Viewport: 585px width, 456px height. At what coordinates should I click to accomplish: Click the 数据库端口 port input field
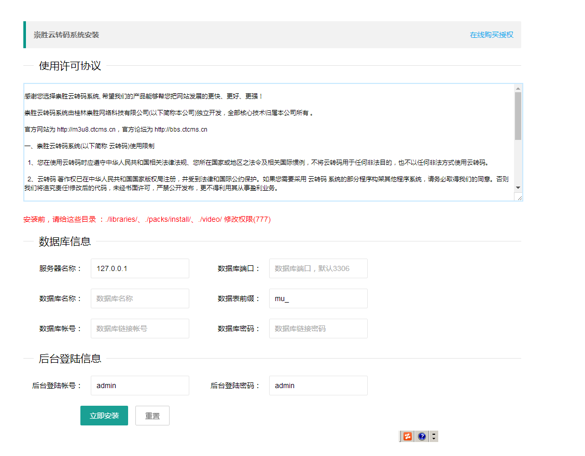[x=318, y=268]
